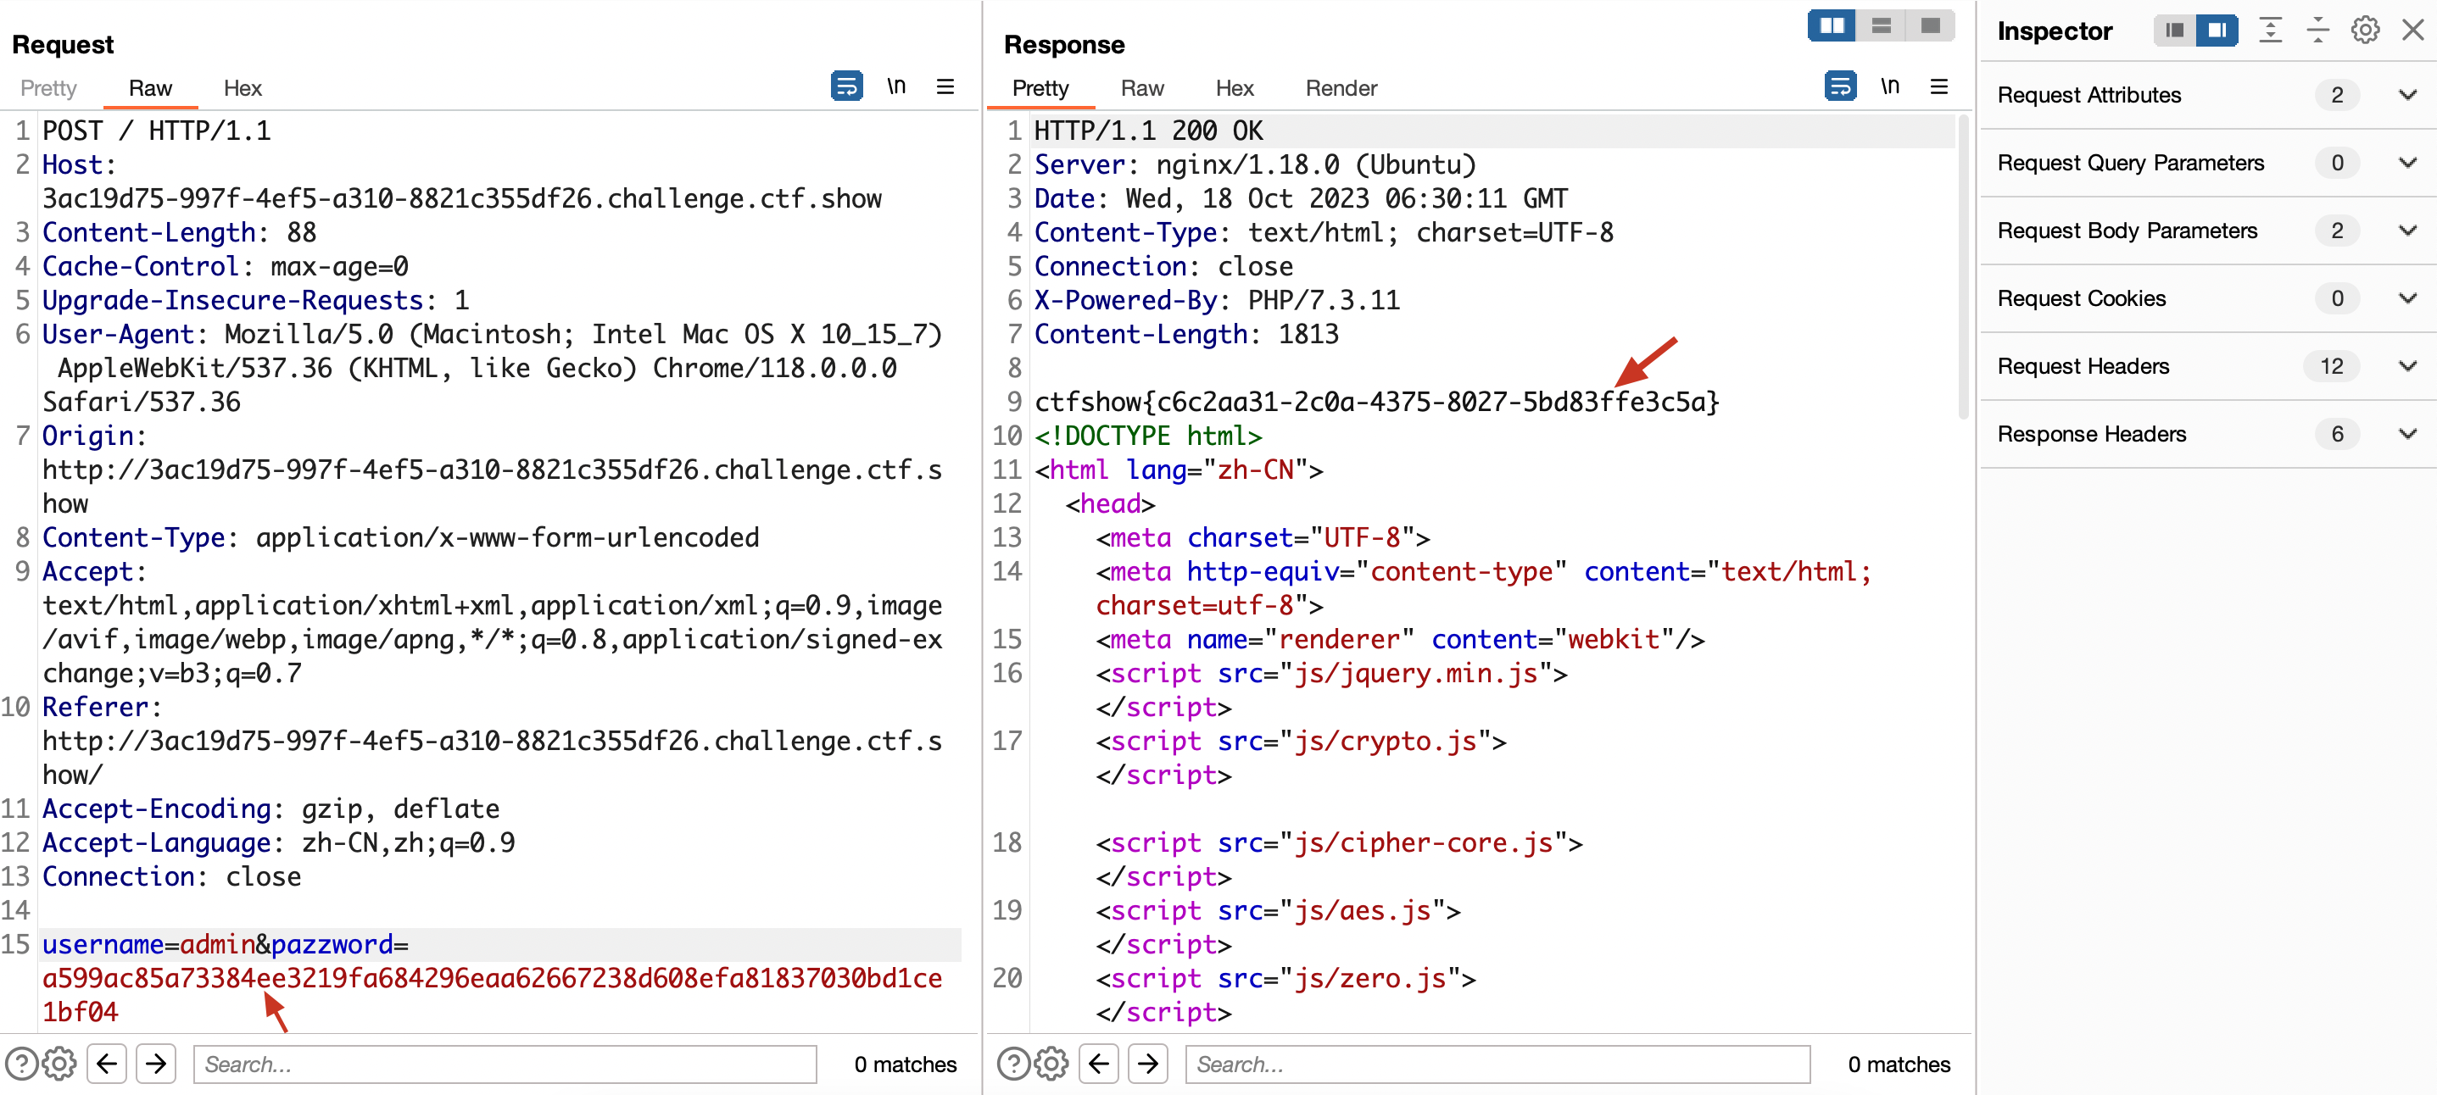
Task: Select the Response Render tab
Action: [1341, 88]
